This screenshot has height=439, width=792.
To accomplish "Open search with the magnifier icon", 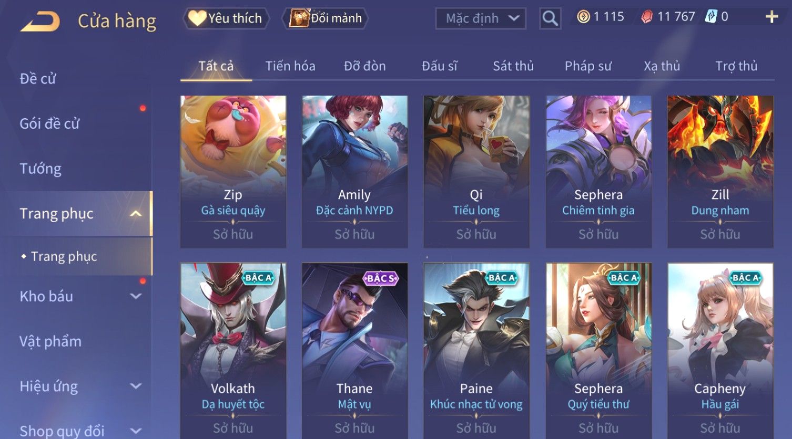I will pos(550,18).
